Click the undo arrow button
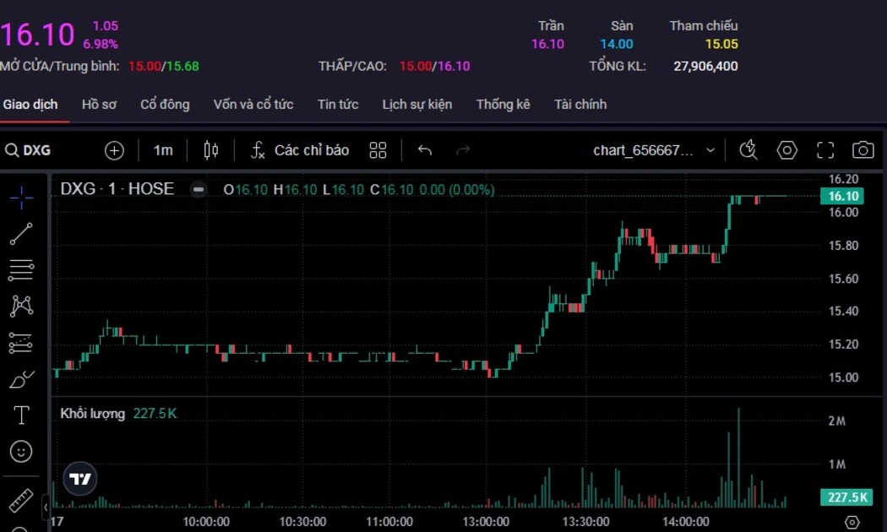This screenshot has height=532, width=887. pos(425,150)
